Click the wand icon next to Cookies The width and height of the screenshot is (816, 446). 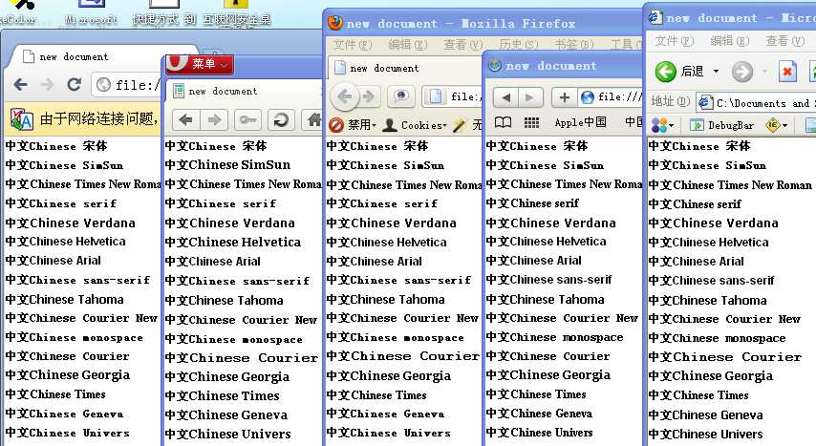coord(460,125)
